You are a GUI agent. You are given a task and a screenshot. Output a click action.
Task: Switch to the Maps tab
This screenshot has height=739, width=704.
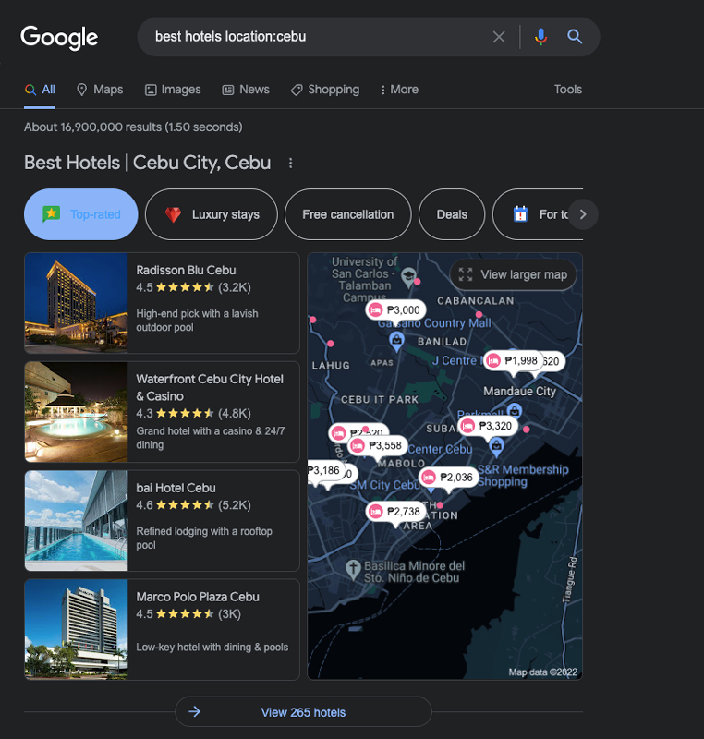click(x=100, y=90)
